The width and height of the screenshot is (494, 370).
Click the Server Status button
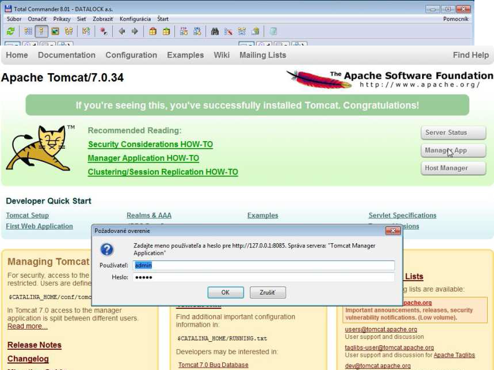point(453,133)
